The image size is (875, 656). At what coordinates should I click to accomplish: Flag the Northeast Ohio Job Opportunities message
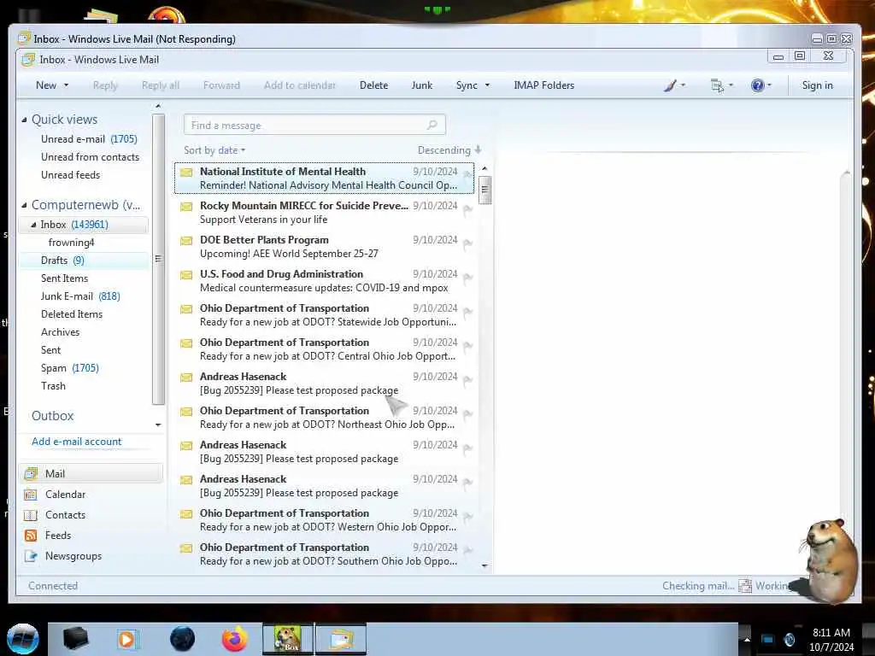pyautogui.click(x=467, y=414)
